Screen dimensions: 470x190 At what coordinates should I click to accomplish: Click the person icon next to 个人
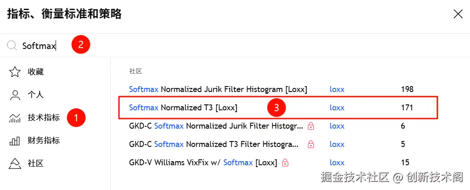click(15, 95)
